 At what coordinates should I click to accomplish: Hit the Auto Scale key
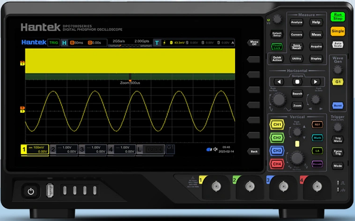(338, 44)
